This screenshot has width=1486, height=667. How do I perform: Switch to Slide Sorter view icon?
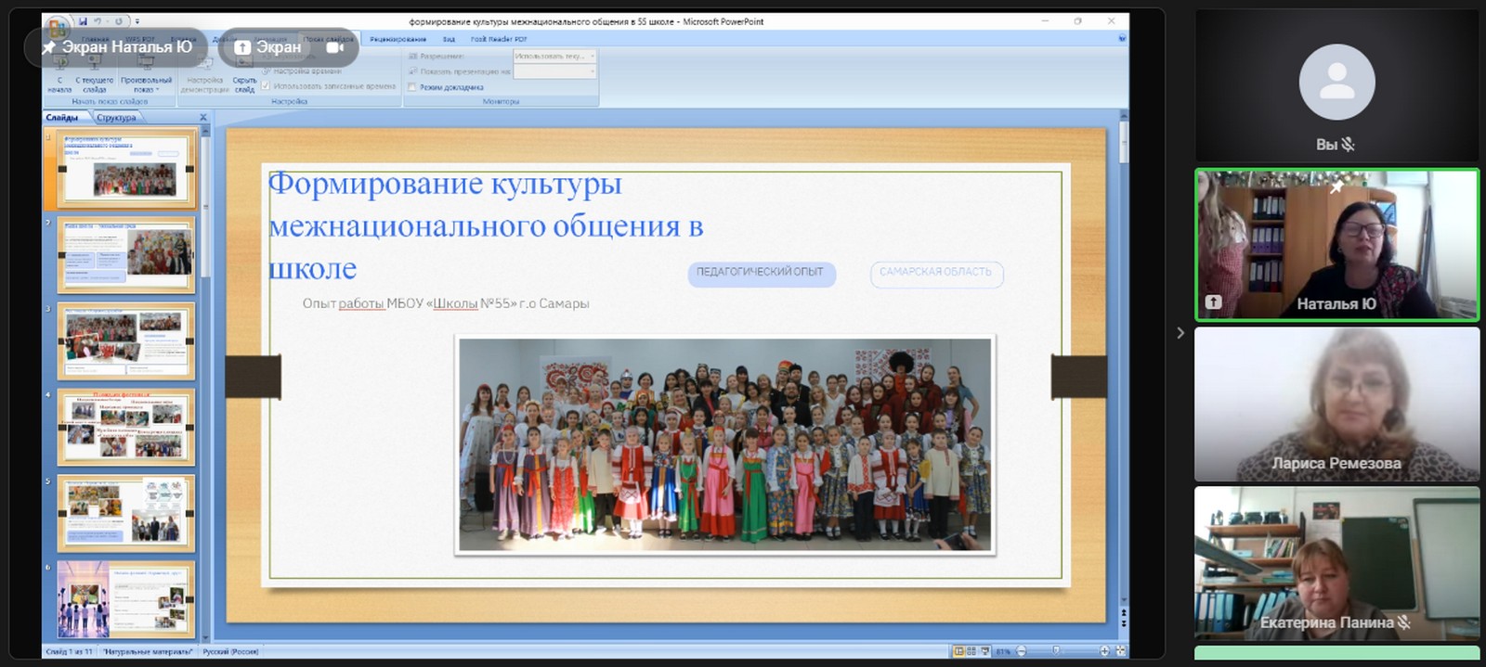click(x=971, y=651)
